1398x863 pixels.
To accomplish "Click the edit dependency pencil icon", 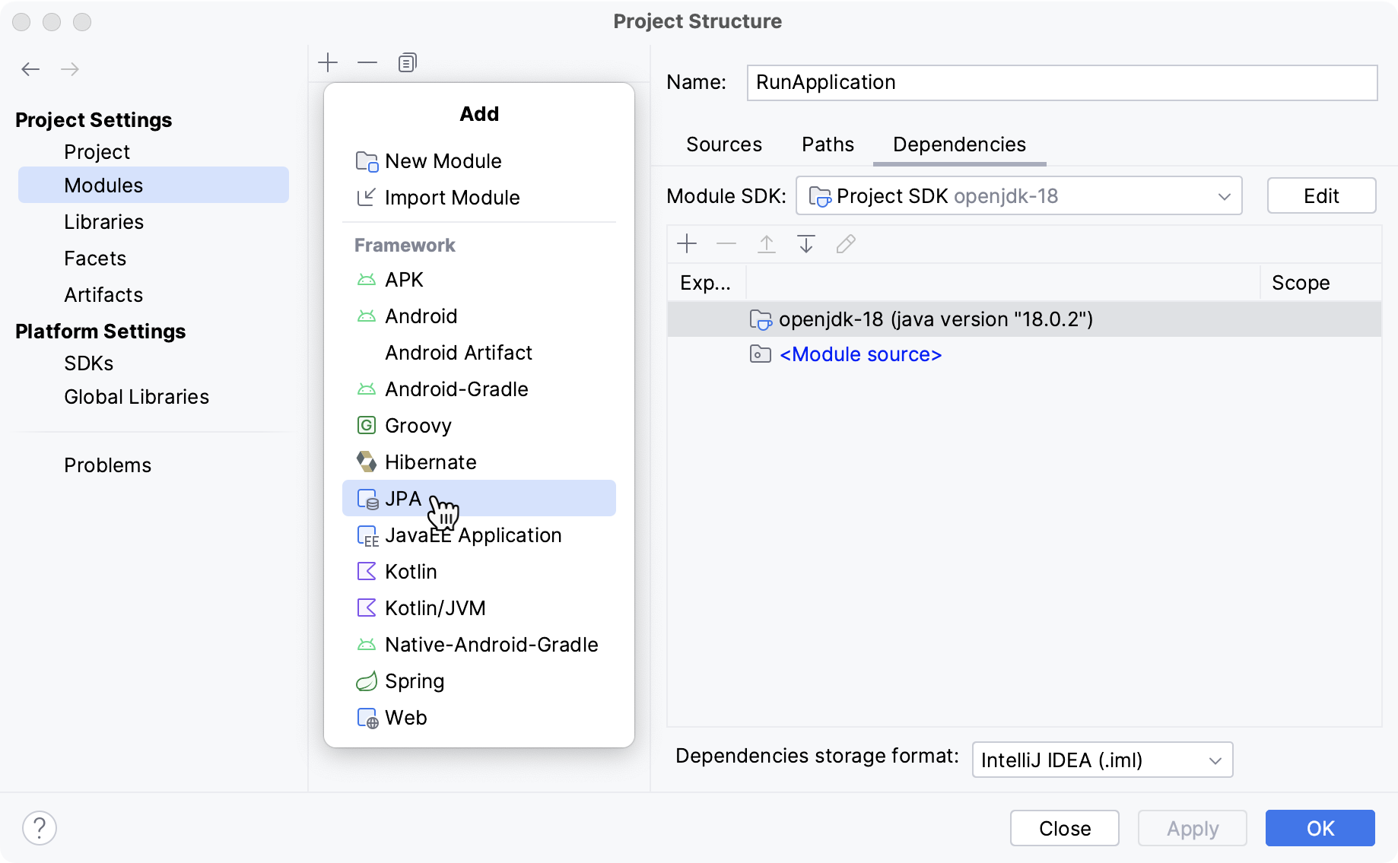I will [x=845, y=243].
